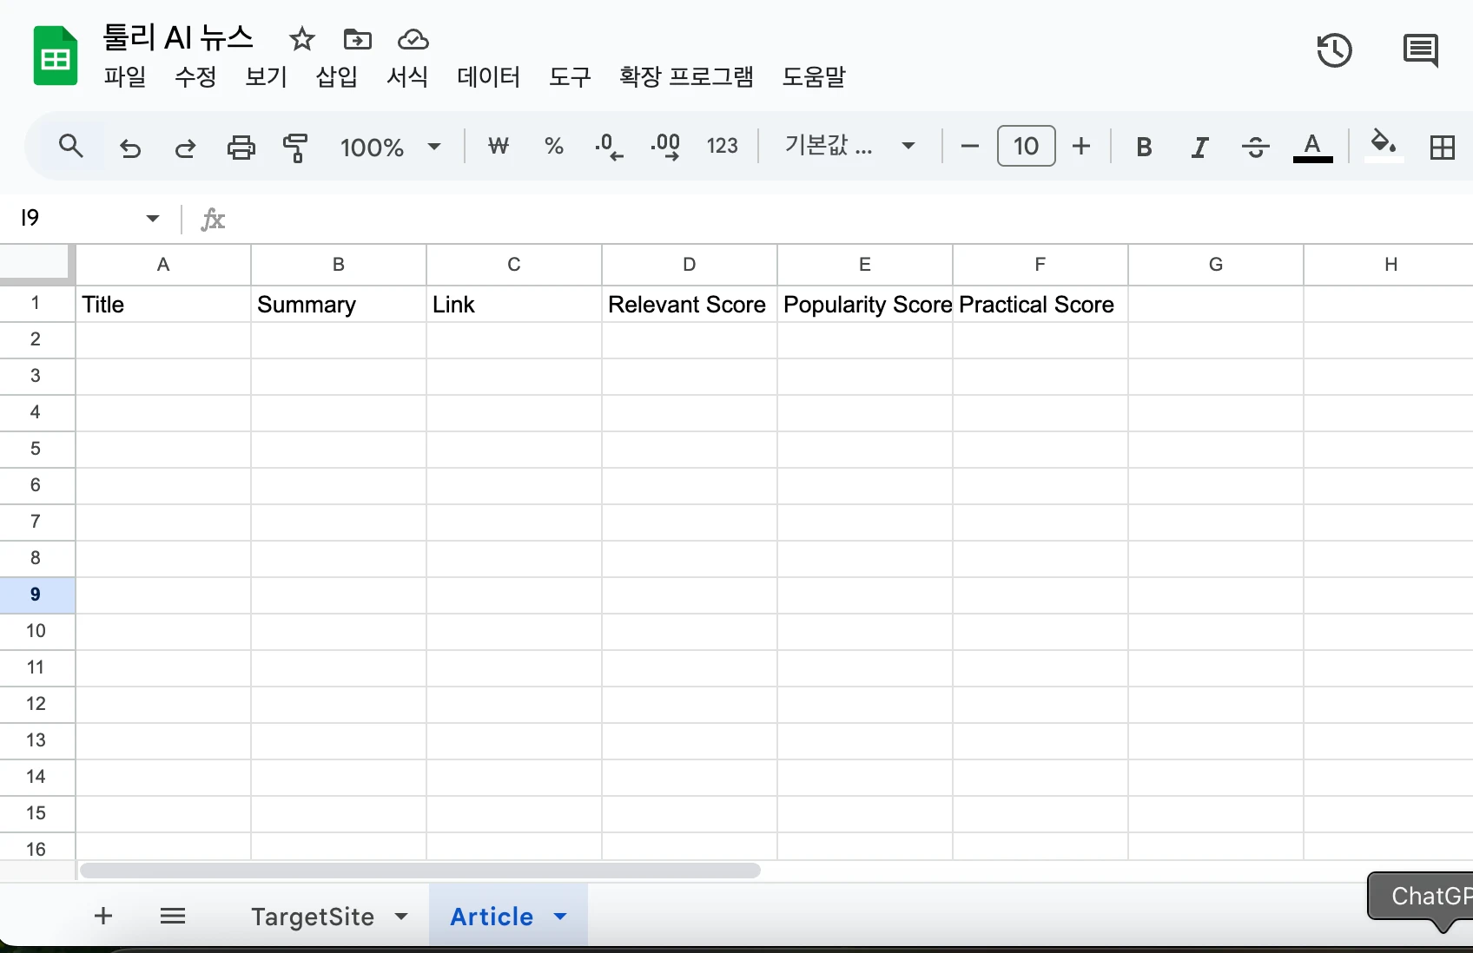Open the text color picker
The width and height of the screenshot is (1473, 953).
tap(1312, 148)
